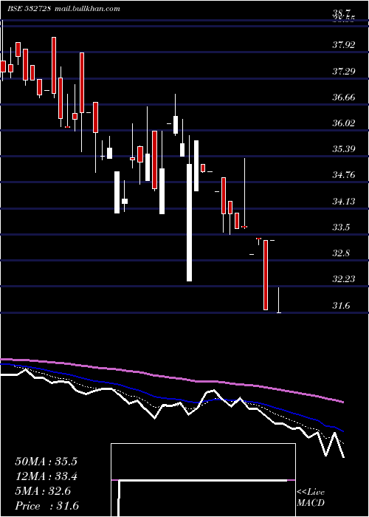
Task: Click the long red candlestick dropping to 31.6
Action: [266, 275]
